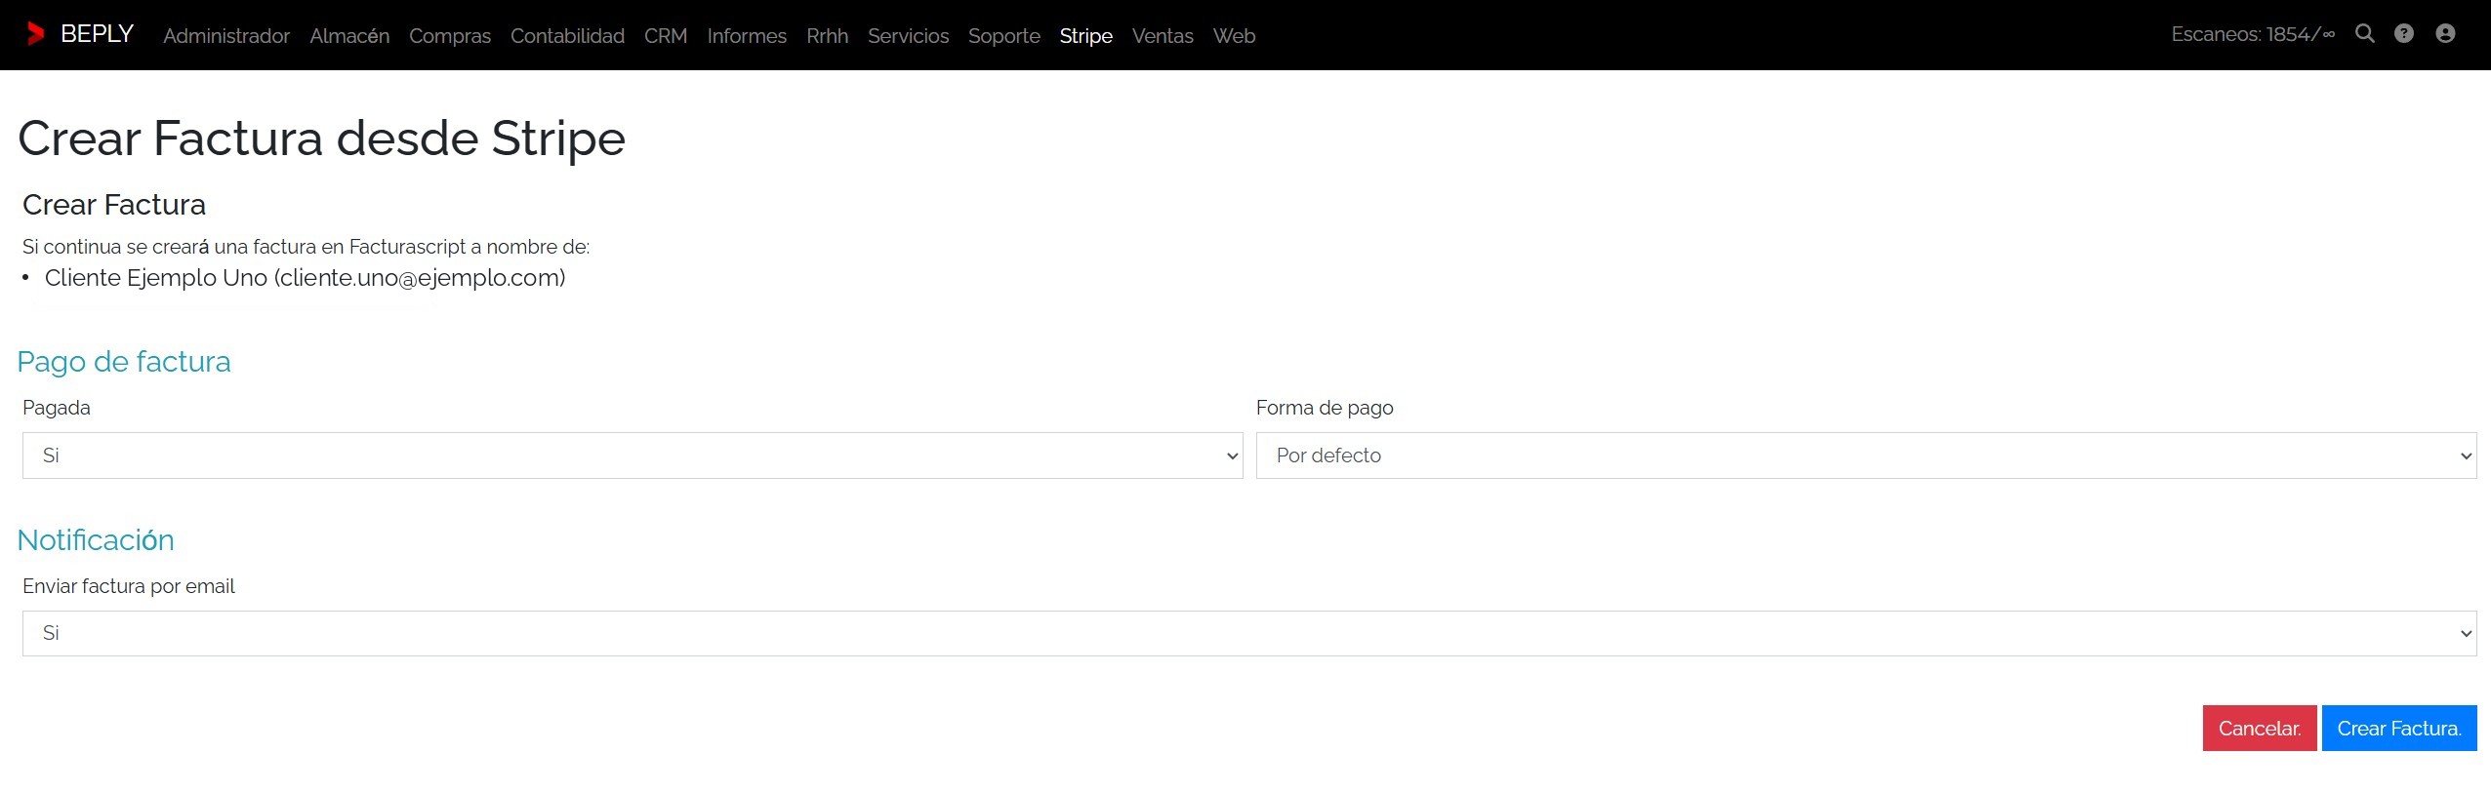Open the search magnifier icon
This screenshot has width=2491, height=792.
(2365, 34)
